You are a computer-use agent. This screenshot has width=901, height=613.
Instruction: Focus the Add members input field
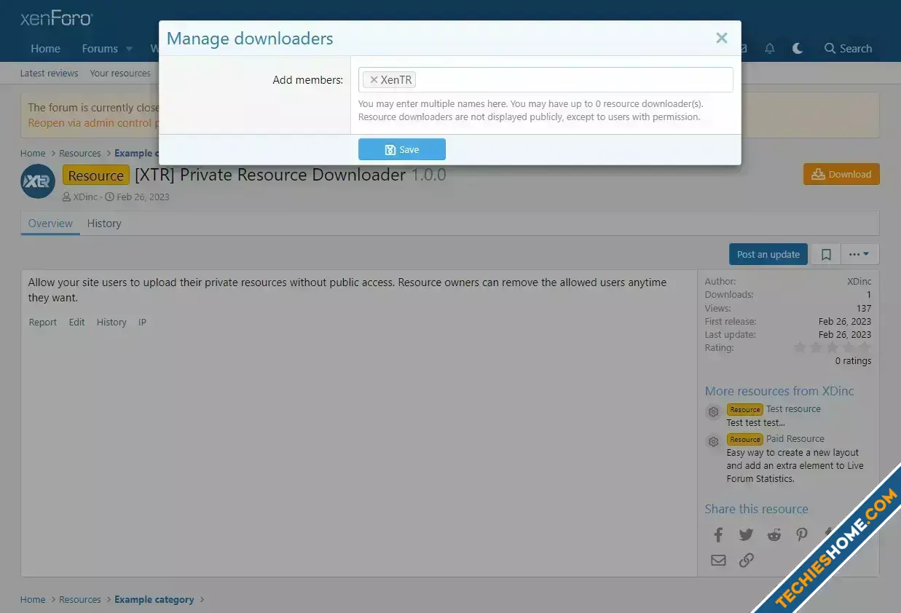(x=546, y=80)
